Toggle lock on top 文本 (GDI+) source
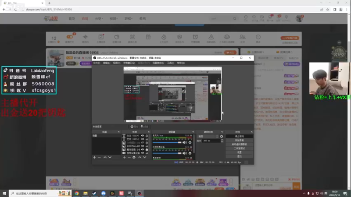Image resolution: width=351 pixels, height=197 pixels. 147,136
